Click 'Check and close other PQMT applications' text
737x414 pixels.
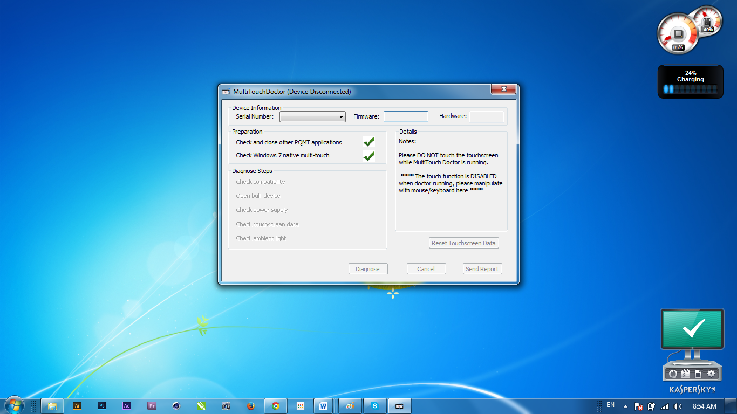[x=289, y=142]
